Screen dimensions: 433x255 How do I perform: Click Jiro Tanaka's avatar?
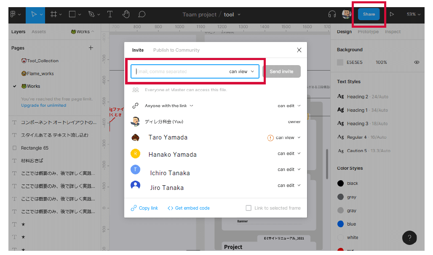tap(135, 185)
